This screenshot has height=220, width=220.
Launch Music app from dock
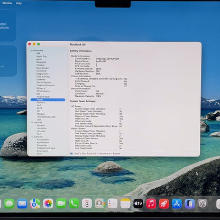[151, 204]
